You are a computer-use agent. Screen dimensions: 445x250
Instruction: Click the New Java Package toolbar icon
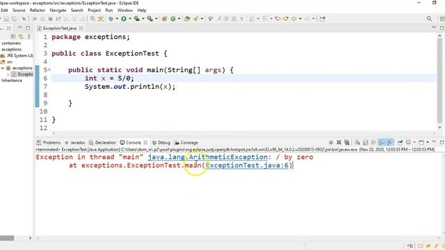tap(164, 19)
